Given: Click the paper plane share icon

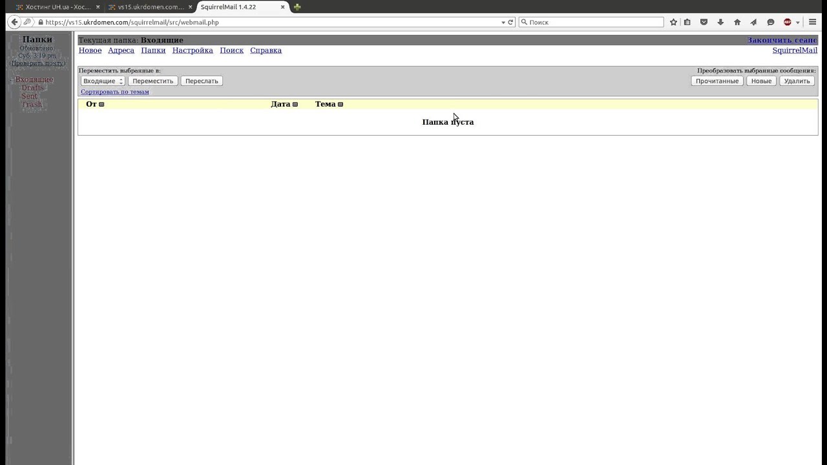Looking at the screenshot, I should click(754, 22).
